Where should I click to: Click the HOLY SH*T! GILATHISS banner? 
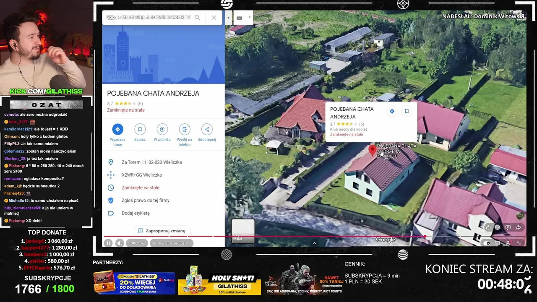point(219,280)
